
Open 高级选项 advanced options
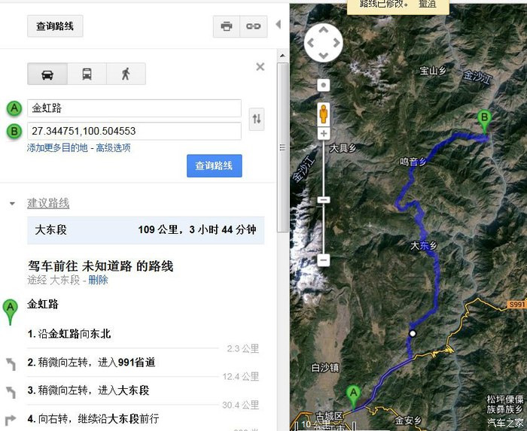click(113, 147)
